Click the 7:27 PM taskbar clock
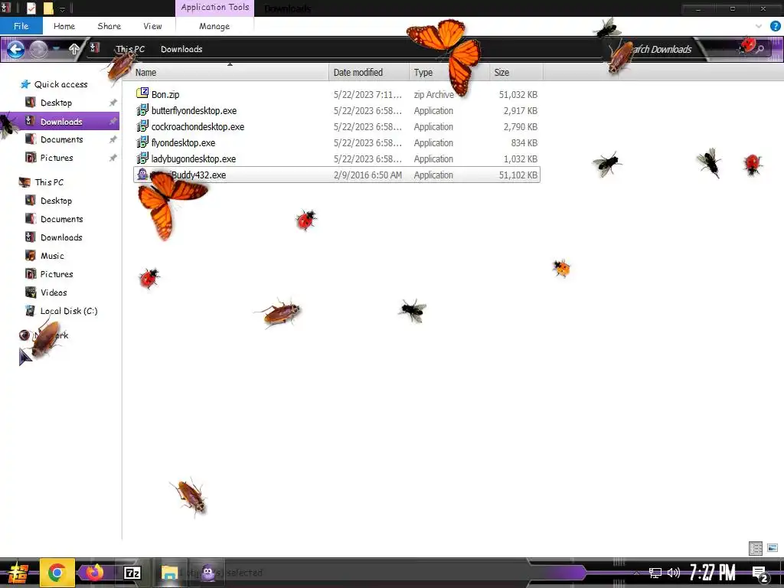 [712, 573]
